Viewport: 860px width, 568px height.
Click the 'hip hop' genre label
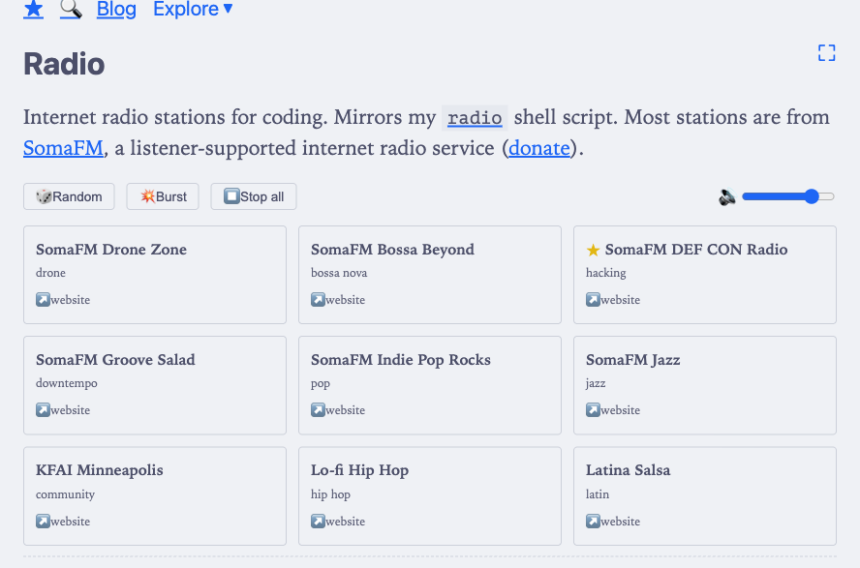tap(330, 494)
